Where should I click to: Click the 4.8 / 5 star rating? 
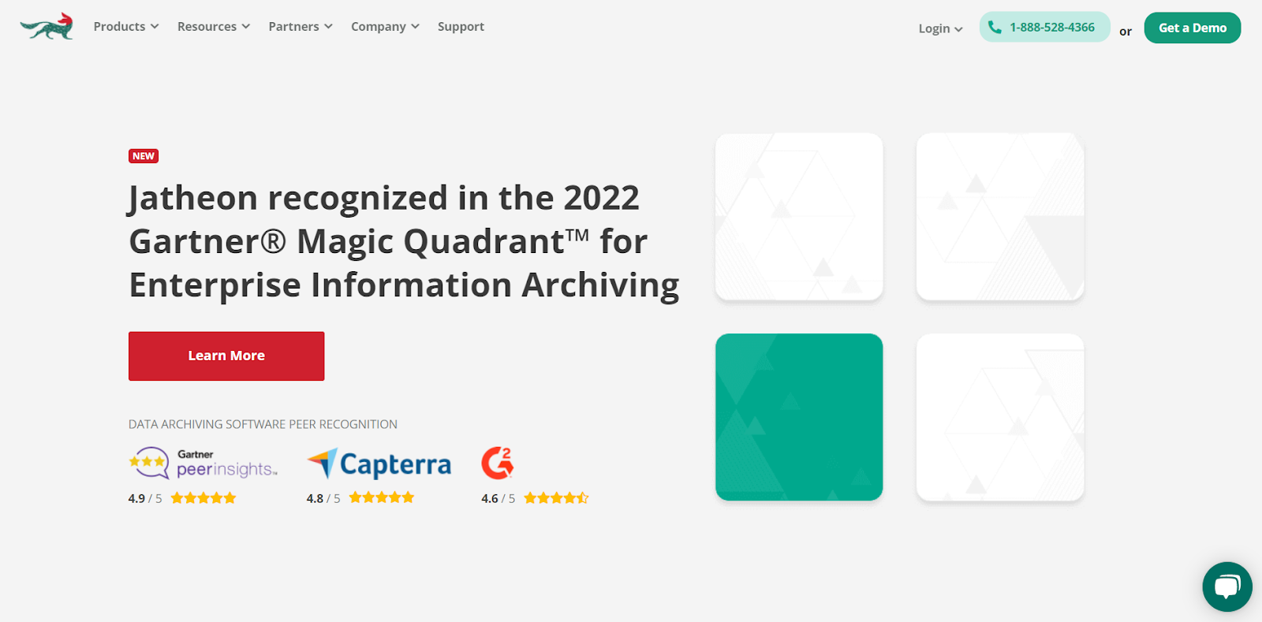360,498
